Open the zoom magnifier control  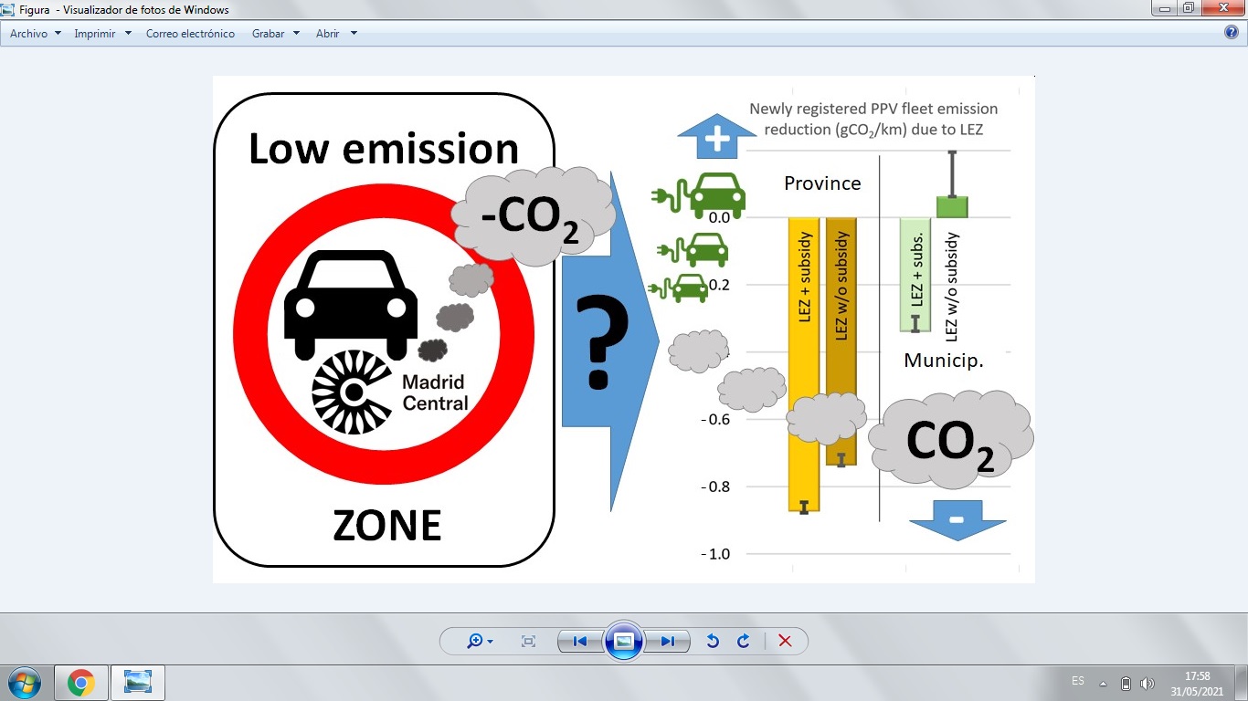[480, 642]
